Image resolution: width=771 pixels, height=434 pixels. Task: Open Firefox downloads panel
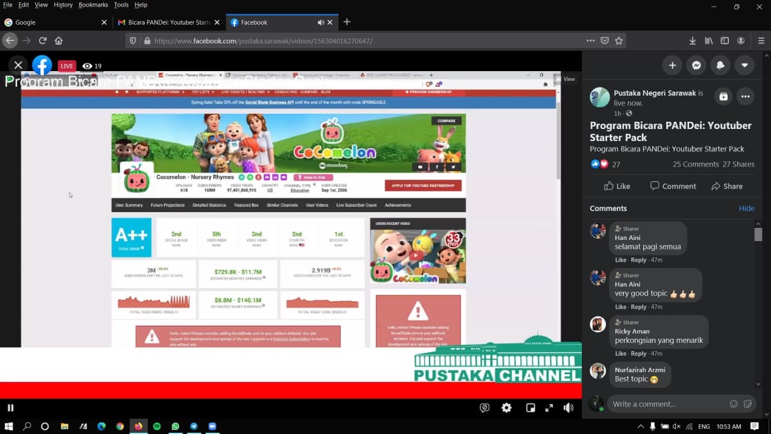click(693, 40)
